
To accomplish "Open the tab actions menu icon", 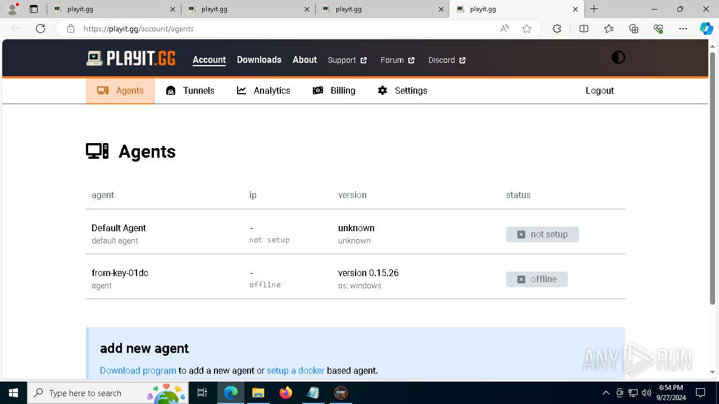I will (x=34, y=9).
